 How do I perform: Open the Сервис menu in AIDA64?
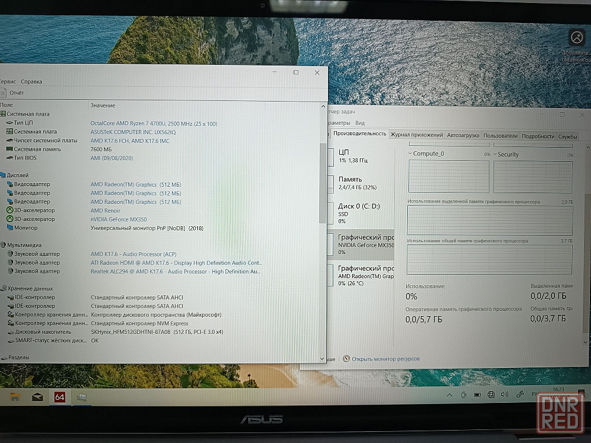pos(8,82)
